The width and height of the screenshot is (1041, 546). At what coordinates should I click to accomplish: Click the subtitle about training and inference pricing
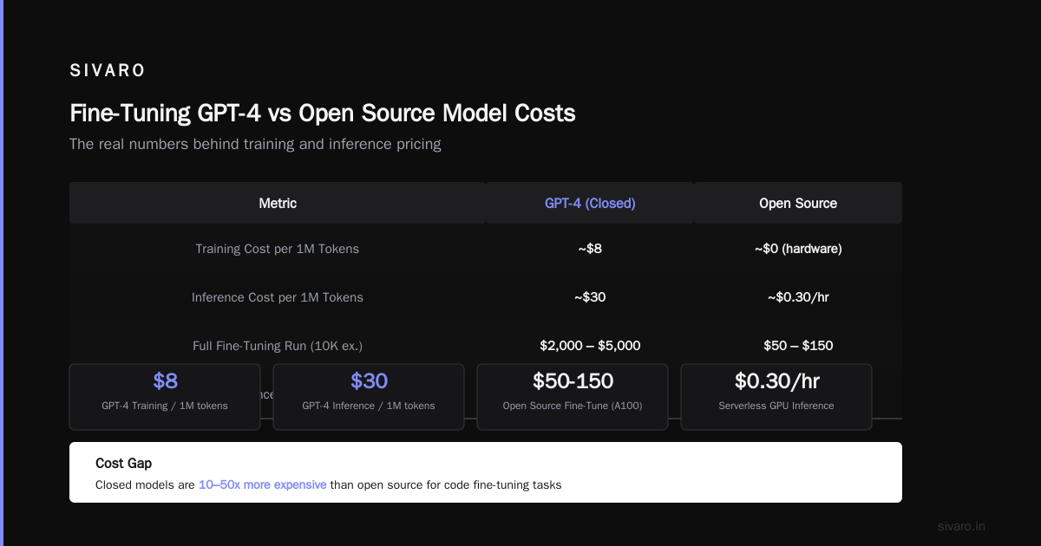255,144
